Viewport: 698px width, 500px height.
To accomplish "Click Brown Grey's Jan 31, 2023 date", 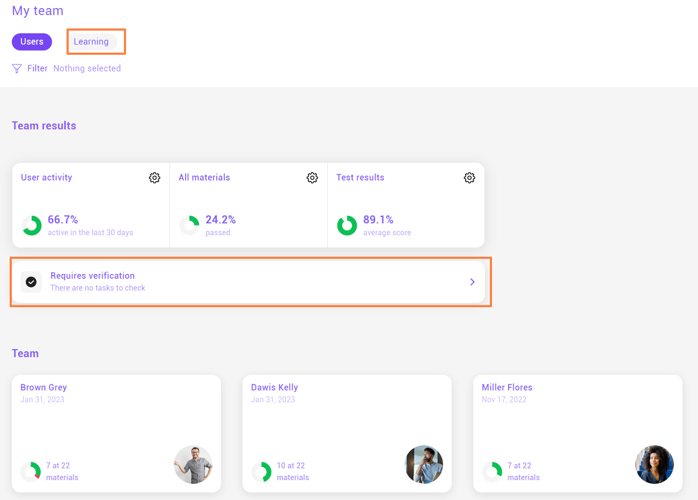I will tap(42, 400).
